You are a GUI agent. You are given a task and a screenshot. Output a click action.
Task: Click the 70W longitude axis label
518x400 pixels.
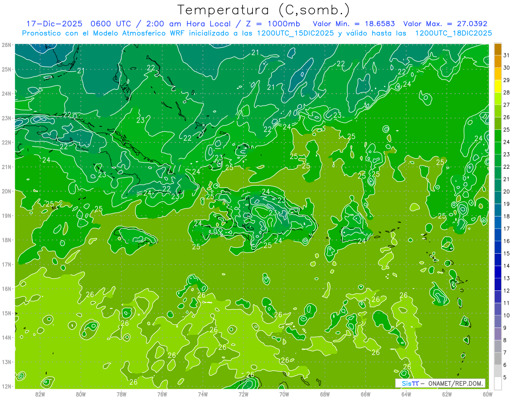click(284, 394)
